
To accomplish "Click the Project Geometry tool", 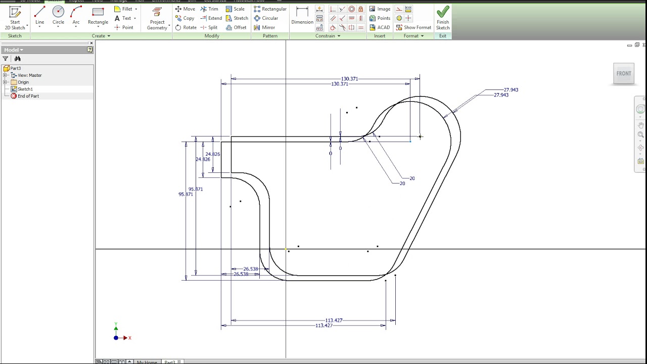I will pyautogui.click(x=157, y=18).
